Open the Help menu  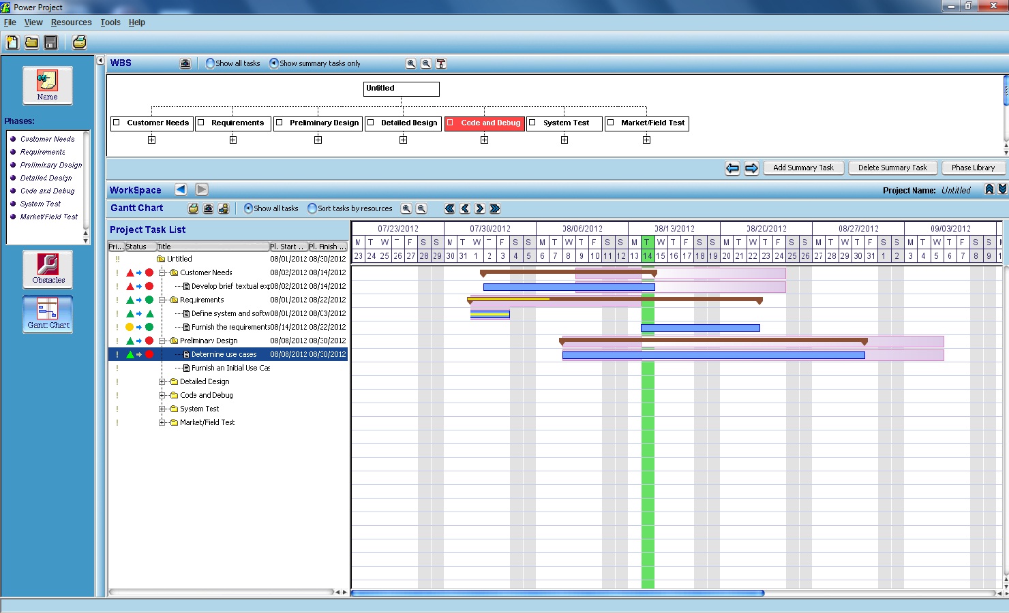pos(137,22)
